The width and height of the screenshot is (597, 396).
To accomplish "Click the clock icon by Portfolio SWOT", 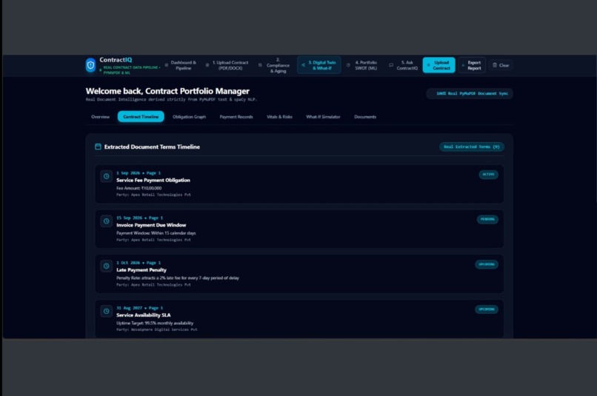I will pos(348,65).
